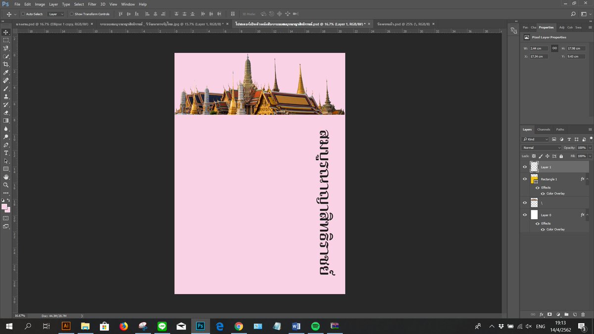
Task: Switch to the Channels tab
Action: (x=544, y=130)
